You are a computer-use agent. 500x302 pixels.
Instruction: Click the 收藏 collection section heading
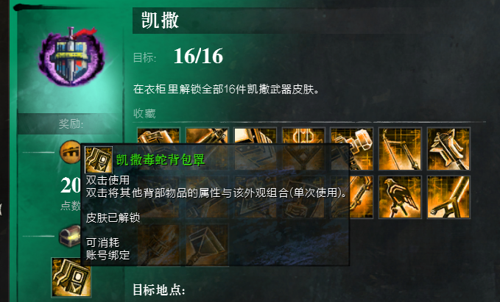click(x=144, y=114)
